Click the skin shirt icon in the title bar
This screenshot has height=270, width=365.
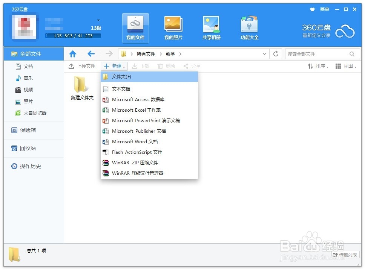tap(312, 9)
